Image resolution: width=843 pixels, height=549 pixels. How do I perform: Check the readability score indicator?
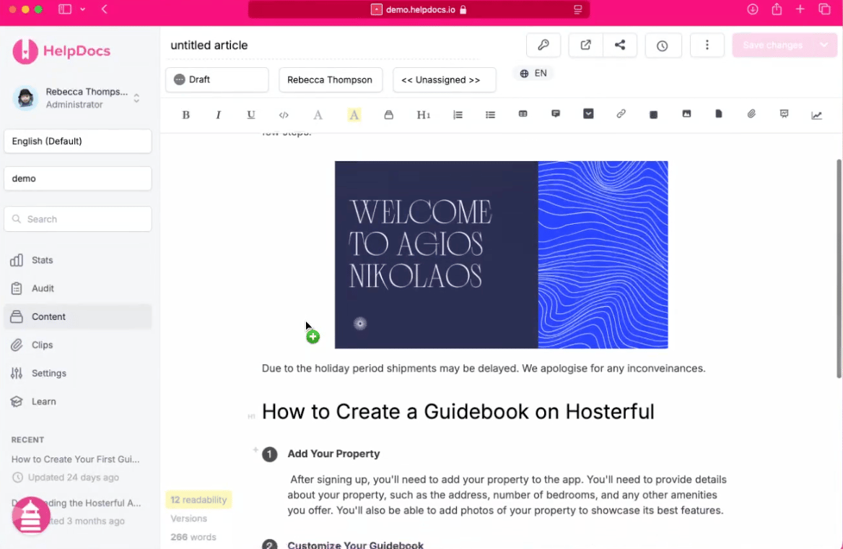198,499
